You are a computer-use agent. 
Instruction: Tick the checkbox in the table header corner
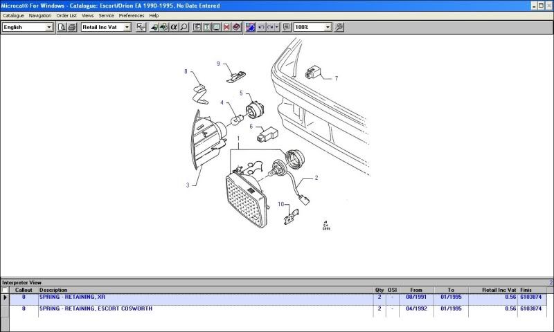5,290
